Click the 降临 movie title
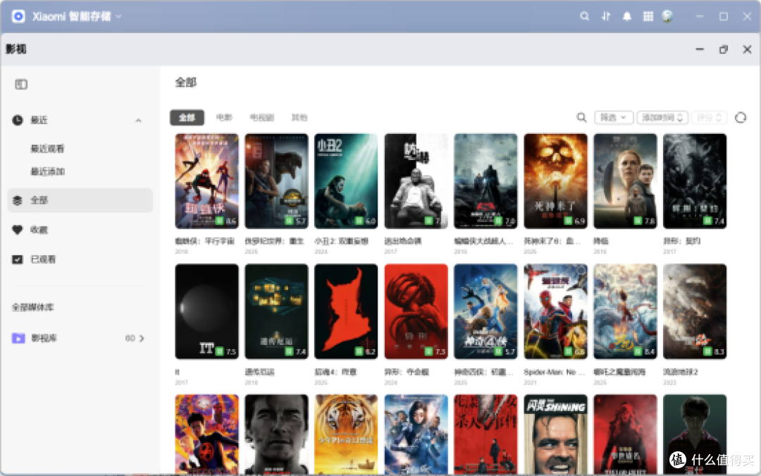Image resolution: width=761 pixels, height=476 pixels. (601, 241)
